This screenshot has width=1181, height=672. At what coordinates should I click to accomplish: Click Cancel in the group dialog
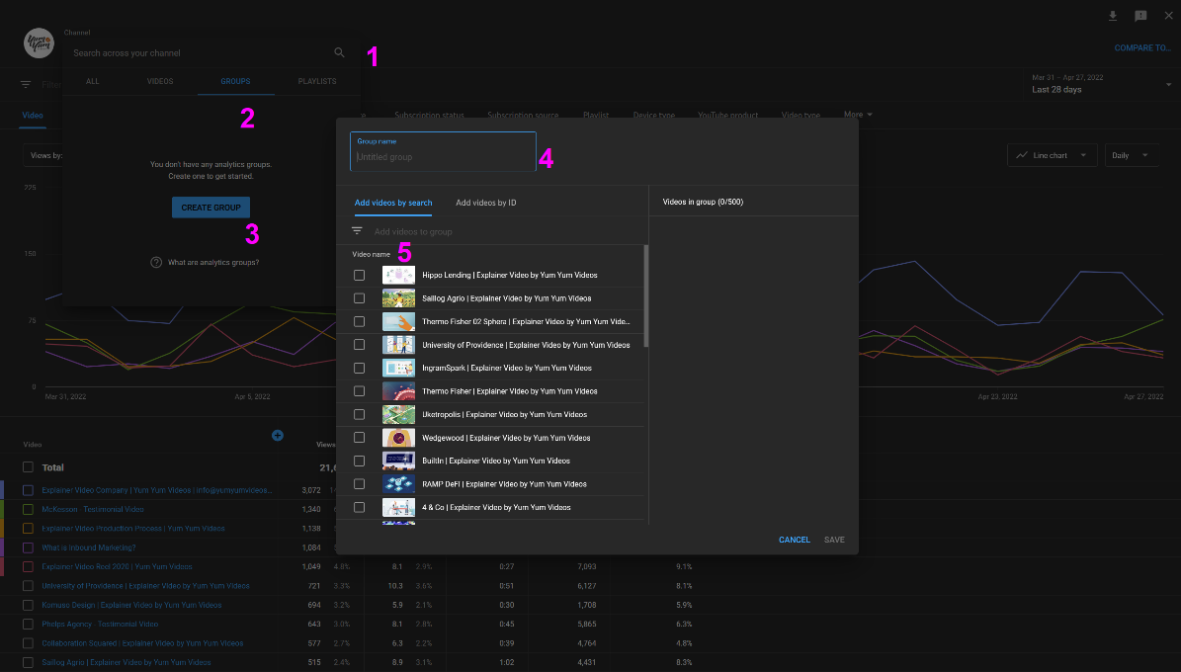pos(794,540)
